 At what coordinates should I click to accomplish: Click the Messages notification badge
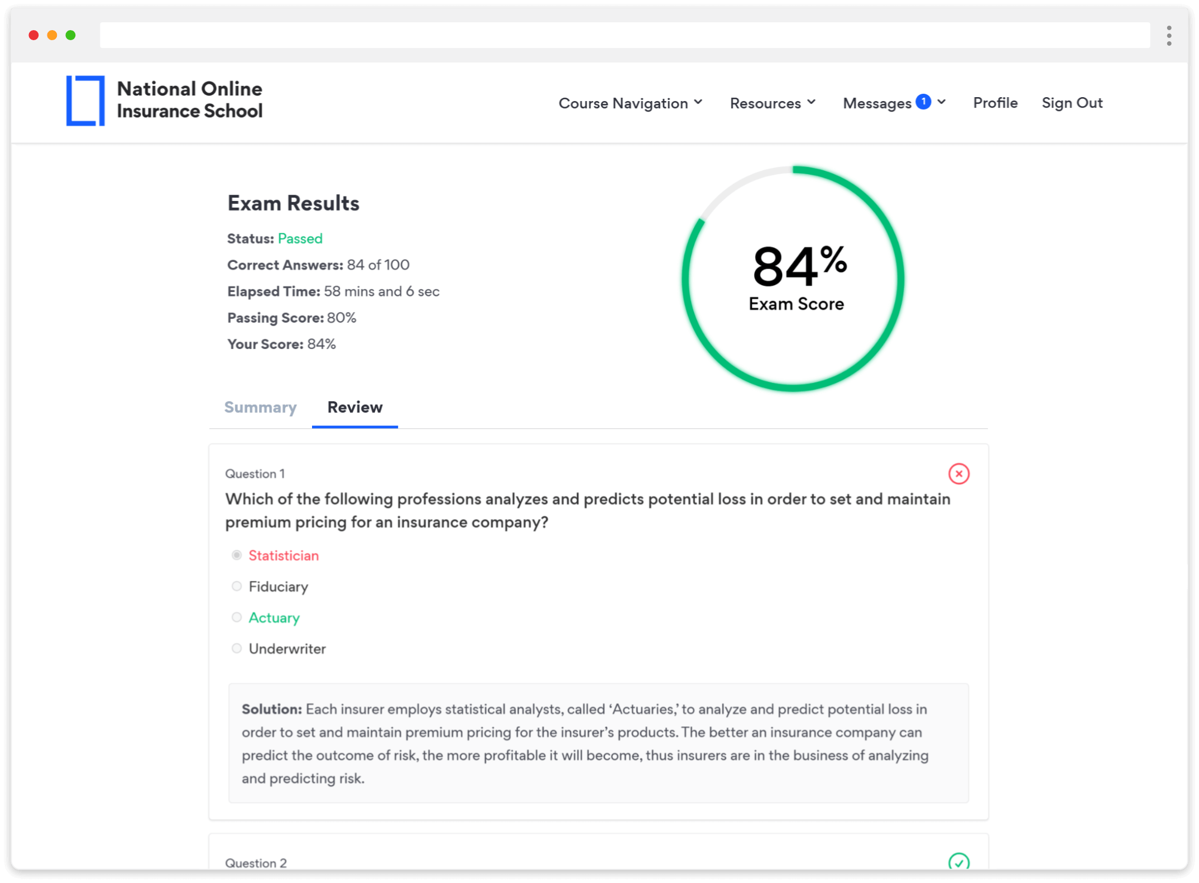coord(923,102)
